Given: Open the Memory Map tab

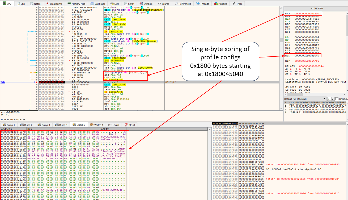Looking at the screenshot, I should [76, 4].
